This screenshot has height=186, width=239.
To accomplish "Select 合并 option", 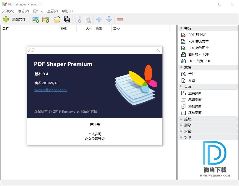I will coord(192,74).
